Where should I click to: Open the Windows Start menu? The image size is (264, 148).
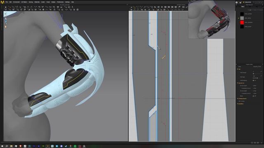pyautogui.click(x=2, y=146)
